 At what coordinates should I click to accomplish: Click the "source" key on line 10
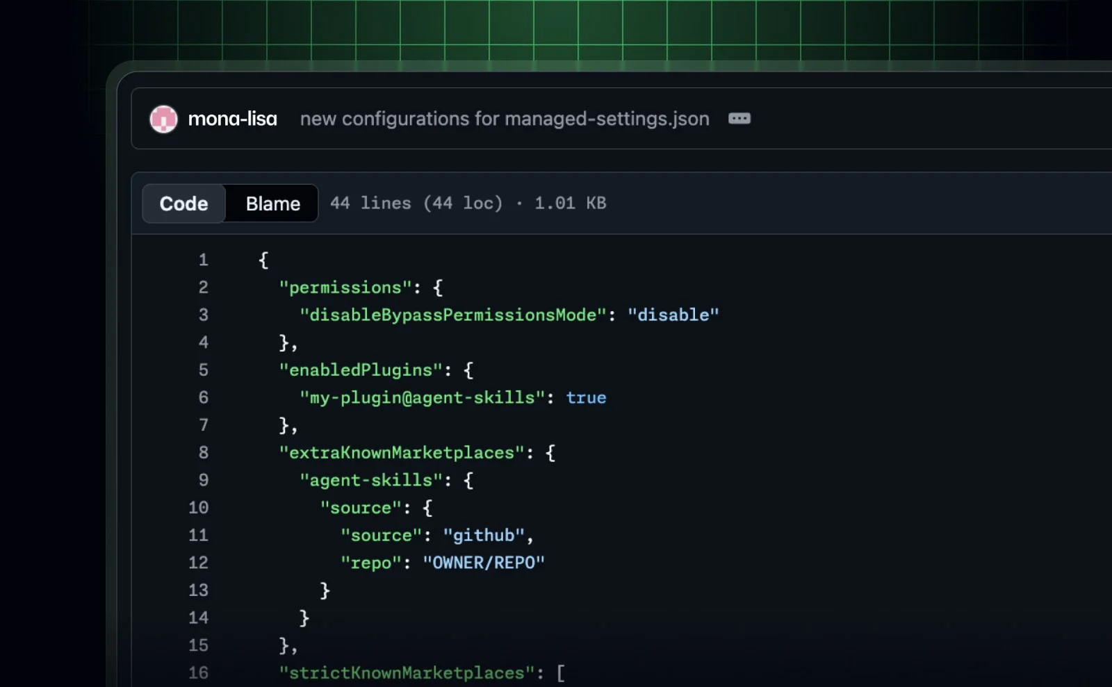361,508
